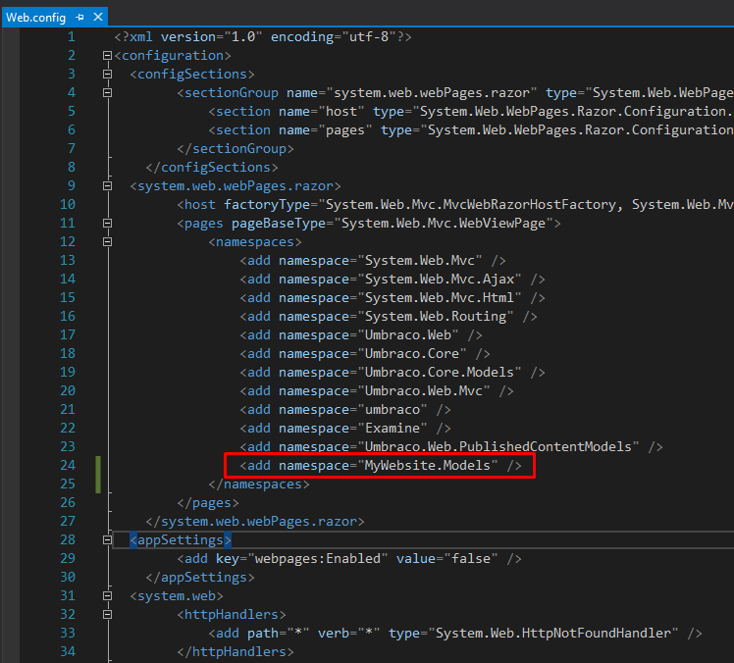Click the "System.Web.Mvc.Html" namespace value
This screenshot has height=663, width=734.
click(439, 297)
